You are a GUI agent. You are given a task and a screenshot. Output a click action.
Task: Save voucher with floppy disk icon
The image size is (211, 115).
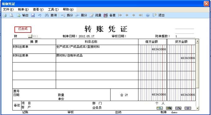pos(33,15)
